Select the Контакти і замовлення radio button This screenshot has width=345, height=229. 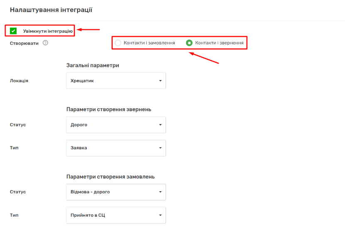(x=118, y=43)
